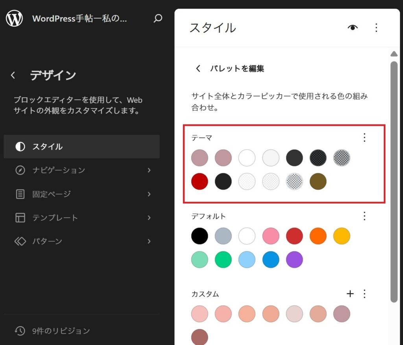
Task: Click the diamond パターン icon
Action: [x=20, y=241]
